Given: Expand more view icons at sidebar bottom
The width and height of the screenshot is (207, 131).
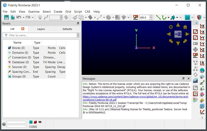Looking at the screenshot, I should tap(202, 117).
